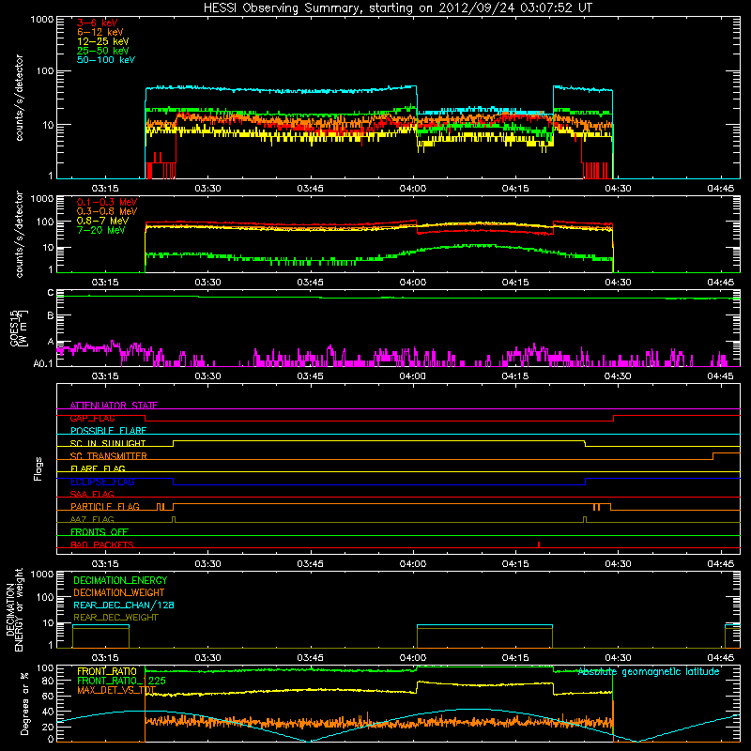The width and height of the screenshot is (751, 751).
Task: Click the REAR_DEC_CHAN/128 legend label
Action: pyautogui.click(x=124, y=605)
